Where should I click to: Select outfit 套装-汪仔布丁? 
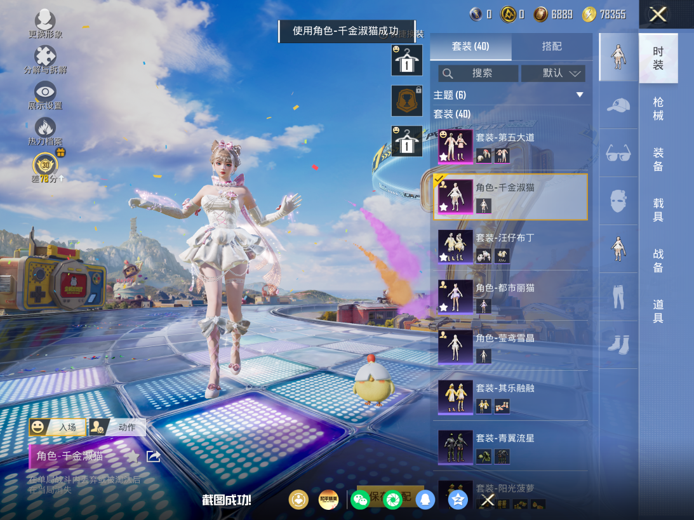point(510,248)
